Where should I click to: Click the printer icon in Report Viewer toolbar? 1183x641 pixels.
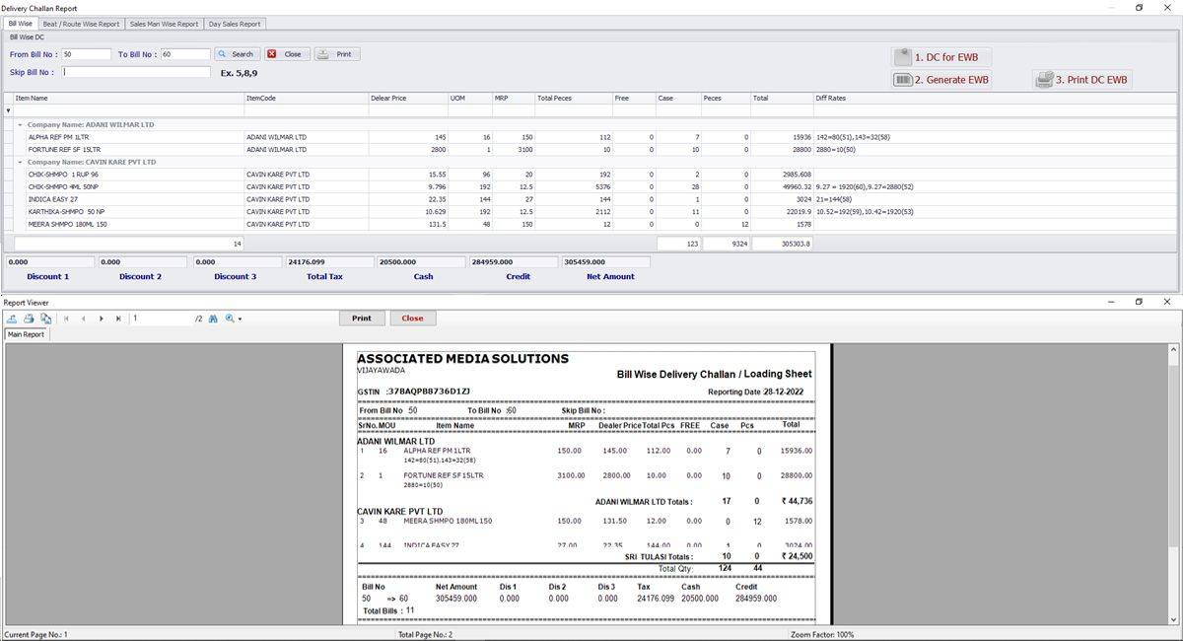click(29, 319)
